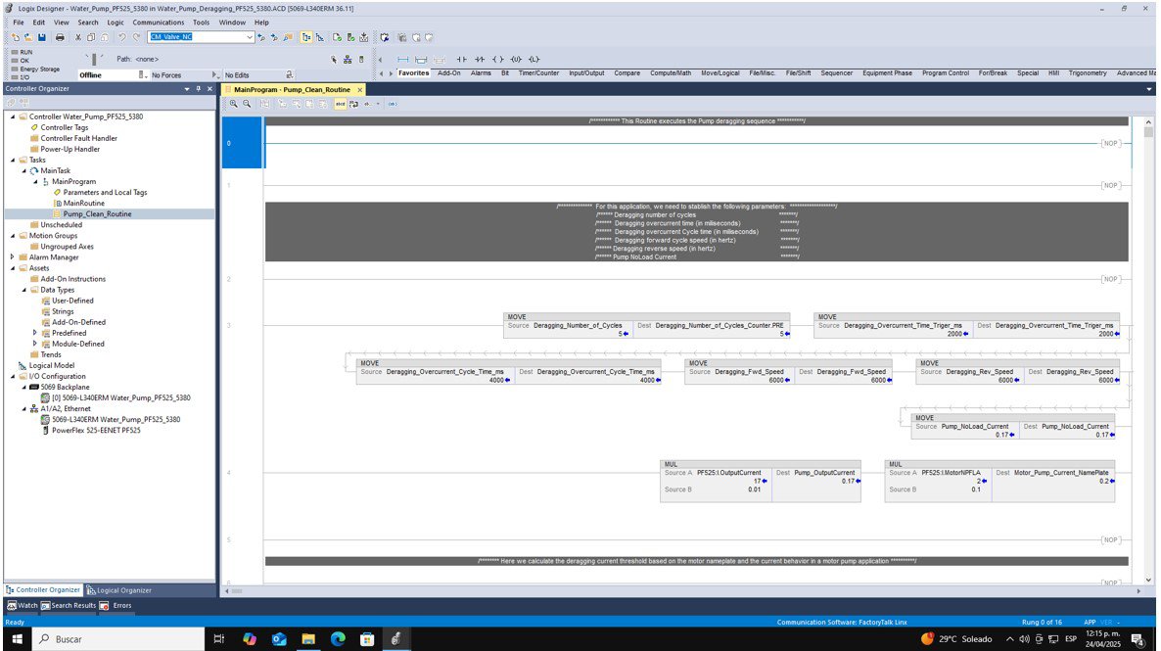Open the Watch pane tab
Image resolution: width=1161 pixels, height=651 pixels.
tap(23, 606)
